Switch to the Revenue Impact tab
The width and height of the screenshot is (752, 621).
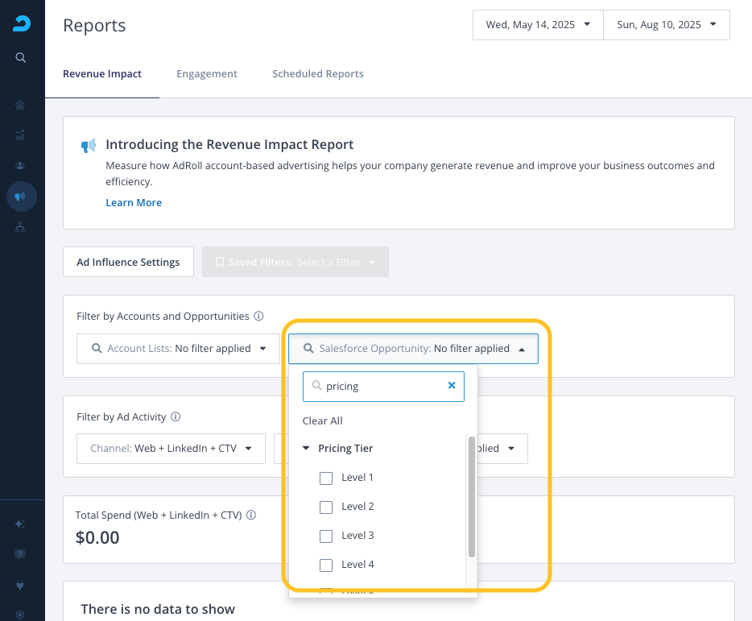(x=102, y=74)
